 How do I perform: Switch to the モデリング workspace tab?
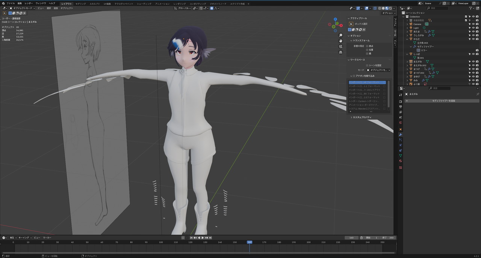pos(80,4)
